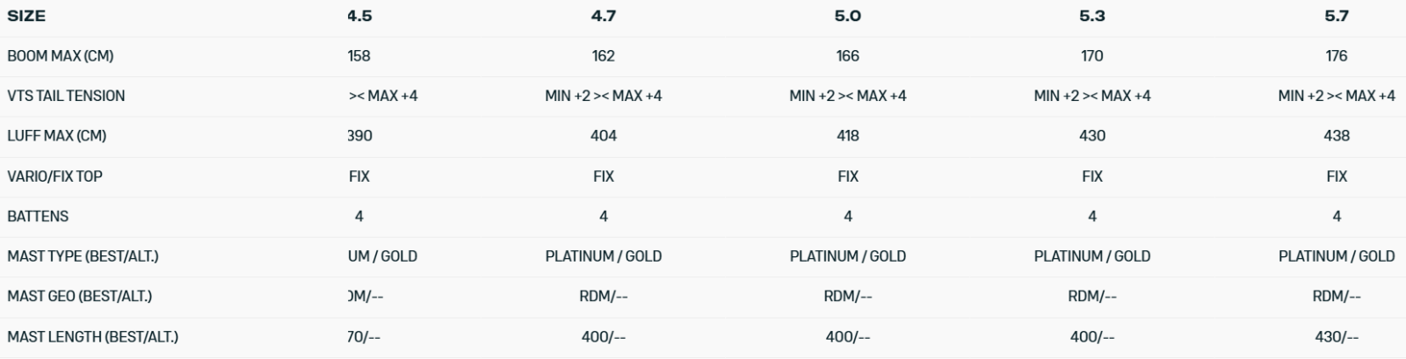Select the luff max value 418
This screenshot has width=1406, height=359.
coord(847,136)
